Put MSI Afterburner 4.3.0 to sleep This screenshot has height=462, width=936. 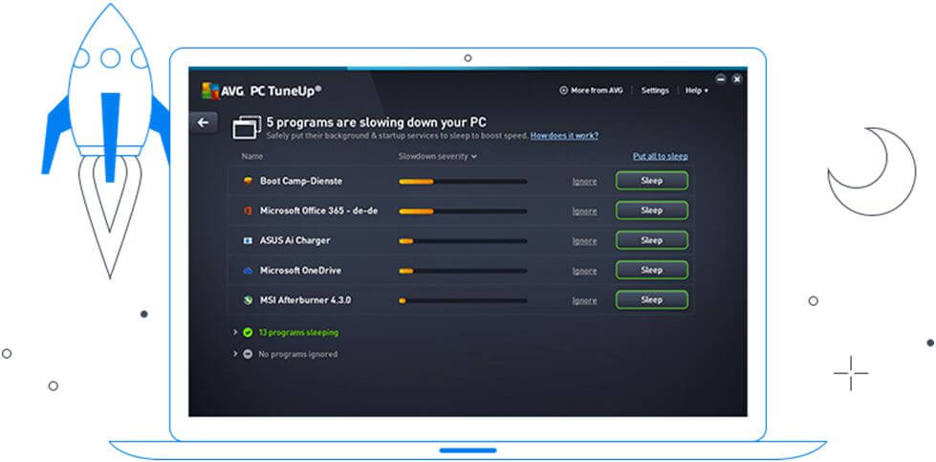tap(652, 299)
